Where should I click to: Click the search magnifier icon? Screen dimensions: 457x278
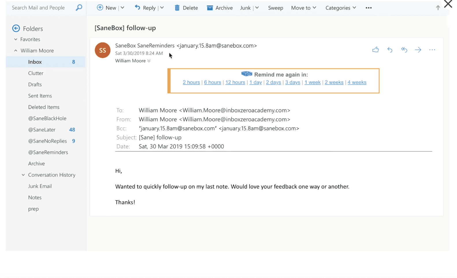[x=79, y=8]
